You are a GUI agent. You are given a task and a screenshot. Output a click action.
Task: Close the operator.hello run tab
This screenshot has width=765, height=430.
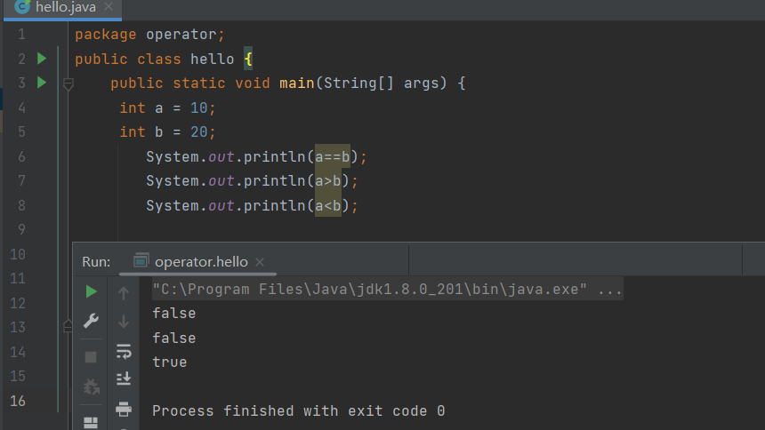point(260,262)
